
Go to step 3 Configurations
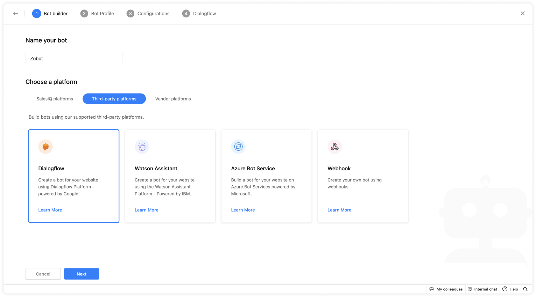coord(148,13)
